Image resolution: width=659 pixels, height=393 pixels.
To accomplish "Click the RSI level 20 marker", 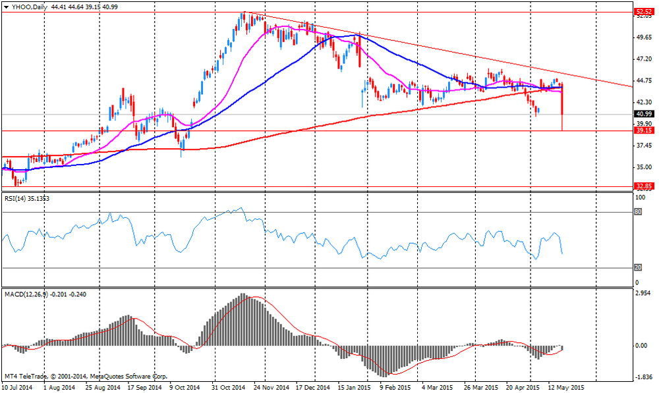I will coord(638,268).
